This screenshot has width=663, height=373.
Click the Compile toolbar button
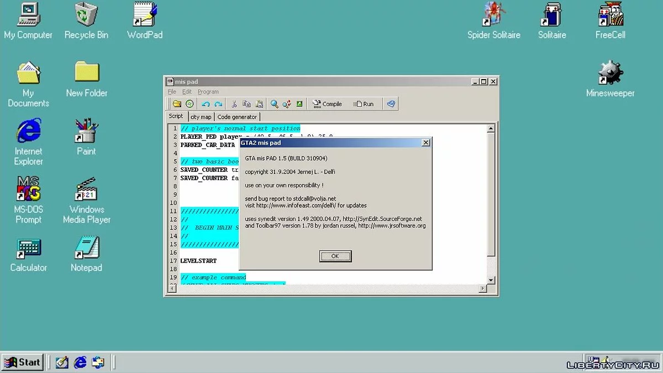(x=327, y=104)
